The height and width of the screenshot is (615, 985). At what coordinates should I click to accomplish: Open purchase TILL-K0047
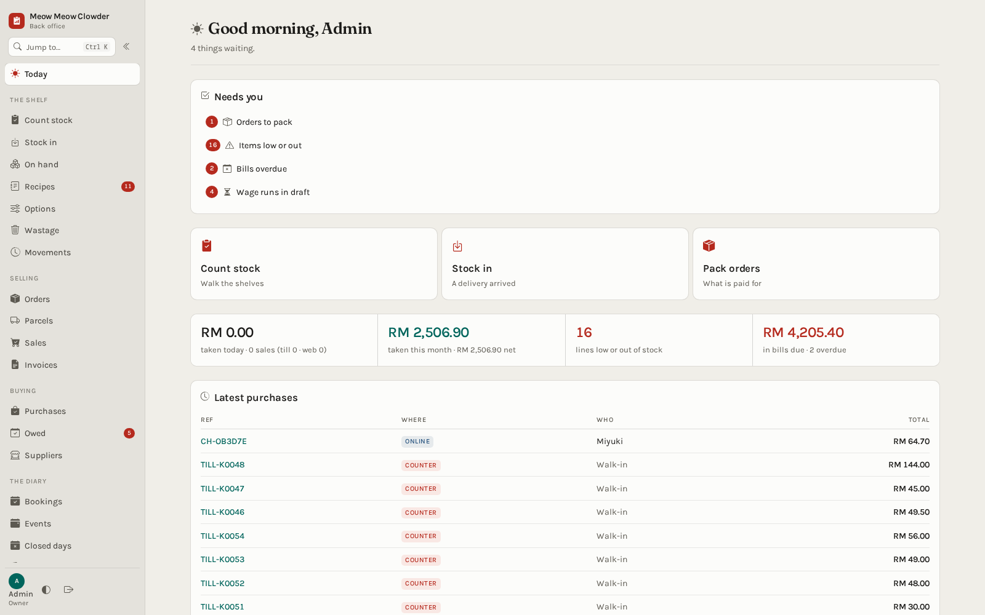(222, 489)
